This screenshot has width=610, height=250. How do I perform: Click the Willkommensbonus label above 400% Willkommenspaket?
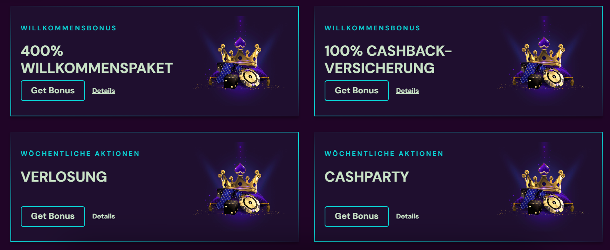[68, 28]
